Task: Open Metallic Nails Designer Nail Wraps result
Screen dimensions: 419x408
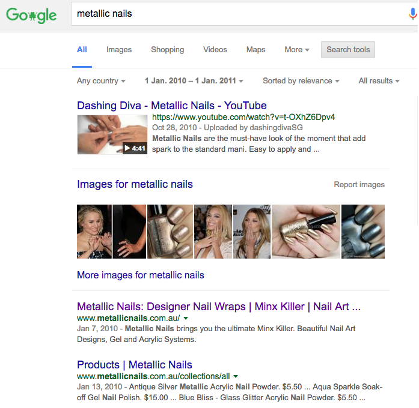Action: [219, 307]
